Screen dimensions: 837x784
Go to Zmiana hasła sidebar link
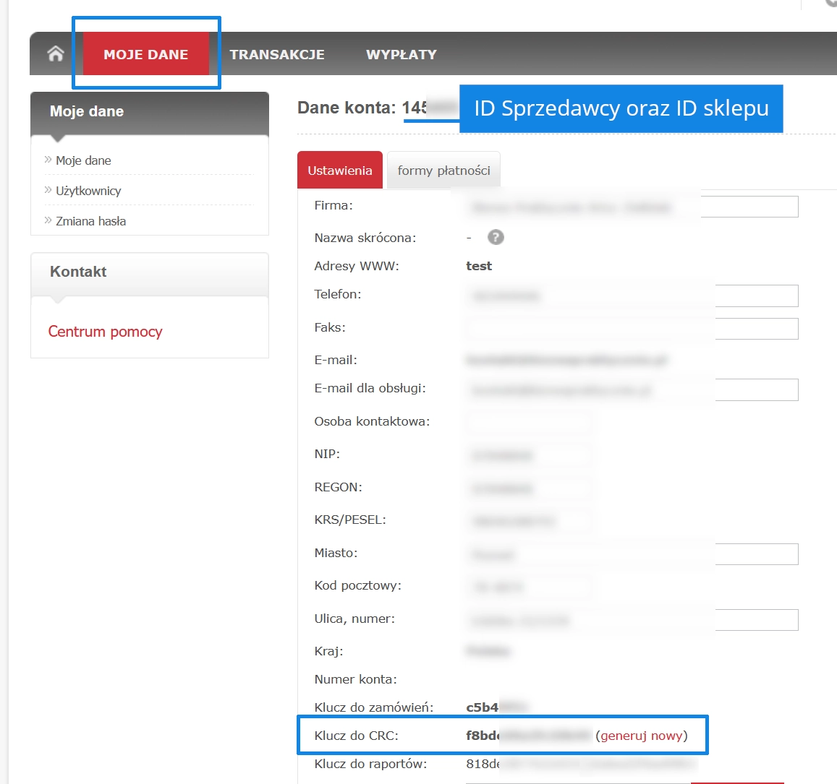(x=90, y=221)
